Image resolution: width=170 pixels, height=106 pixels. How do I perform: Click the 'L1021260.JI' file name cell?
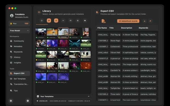103,94
